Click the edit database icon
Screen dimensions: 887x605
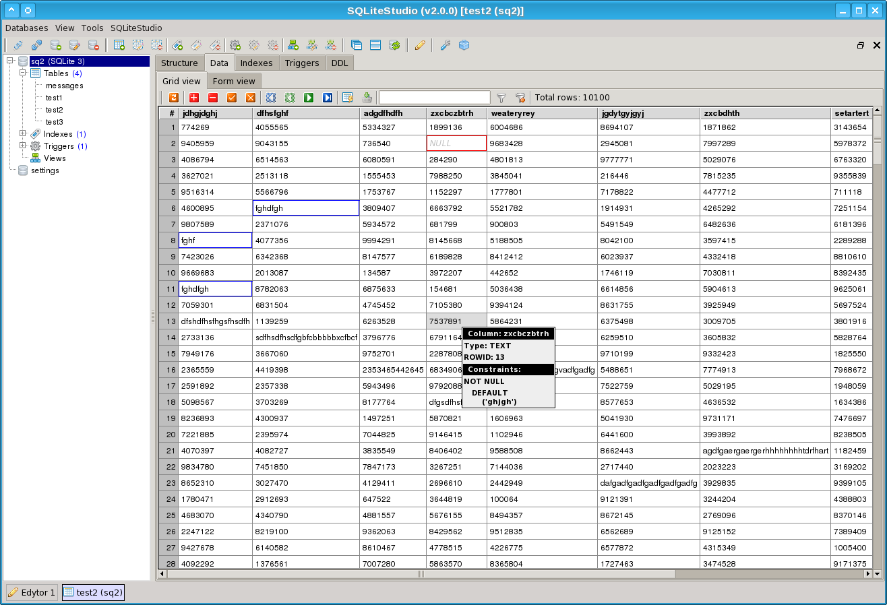click(75, 45)
